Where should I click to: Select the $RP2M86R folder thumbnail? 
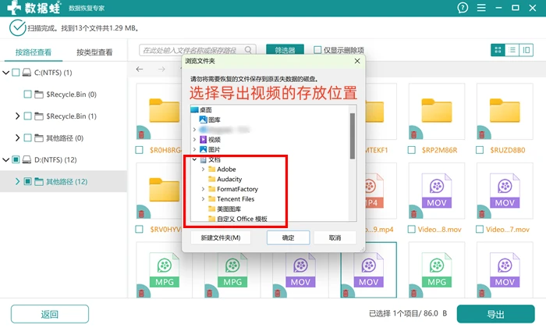(x=436, y=111)
